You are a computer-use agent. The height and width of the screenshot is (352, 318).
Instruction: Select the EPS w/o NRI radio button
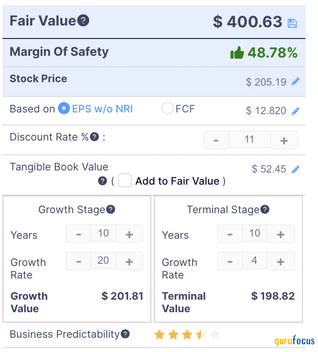[x=64, y=108]
